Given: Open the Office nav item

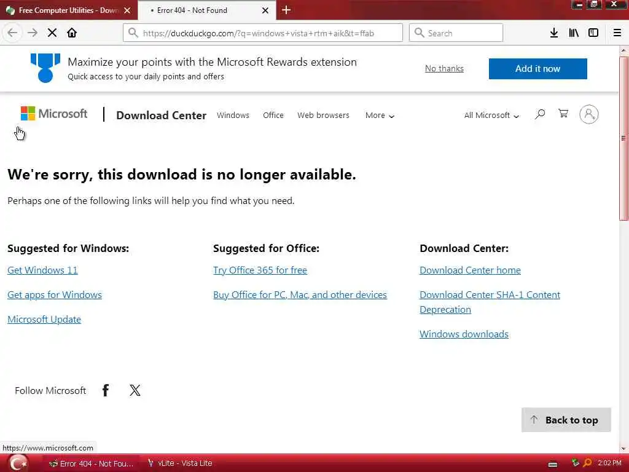Looking at the screenshot, I should tap(273, 115).
